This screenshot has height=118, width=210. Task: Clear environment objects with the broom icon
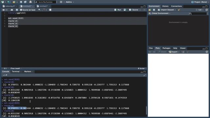point(179,10)
